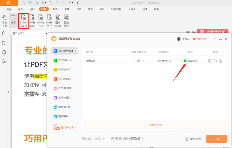Switch to the 保护 ribbon tab
Viewport: 232px width, 148px height.
coord(79,9)
